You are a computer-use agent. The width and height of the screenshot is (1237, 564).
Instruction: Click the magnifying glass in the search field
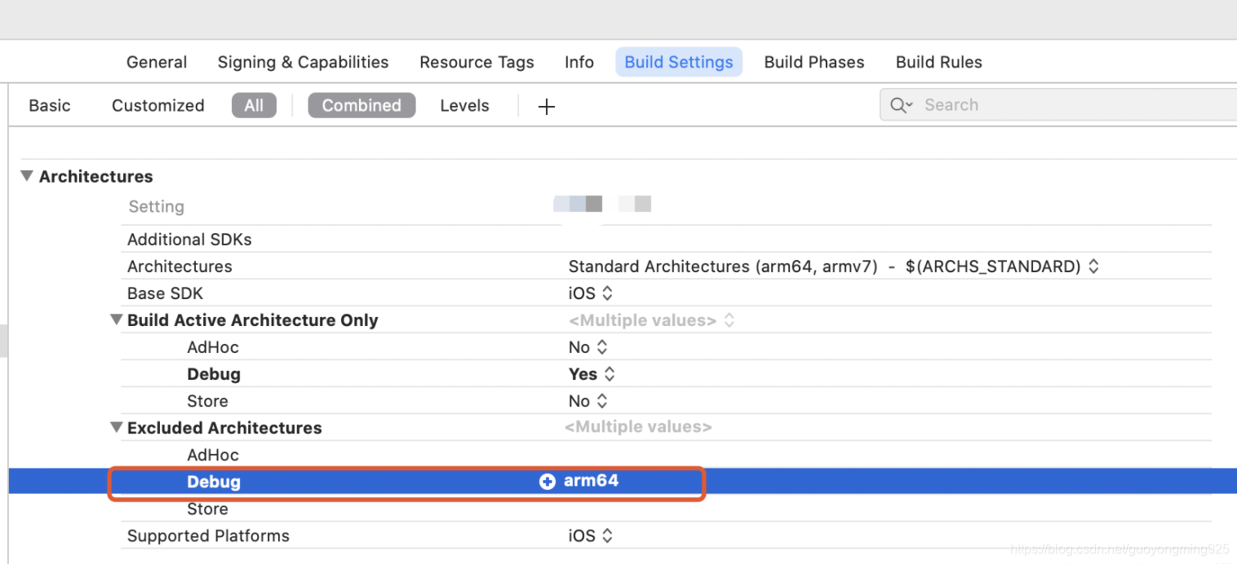(900, 104)
